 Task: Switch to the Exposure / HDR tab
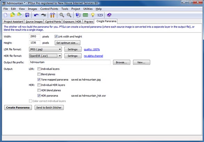point(72,21)
